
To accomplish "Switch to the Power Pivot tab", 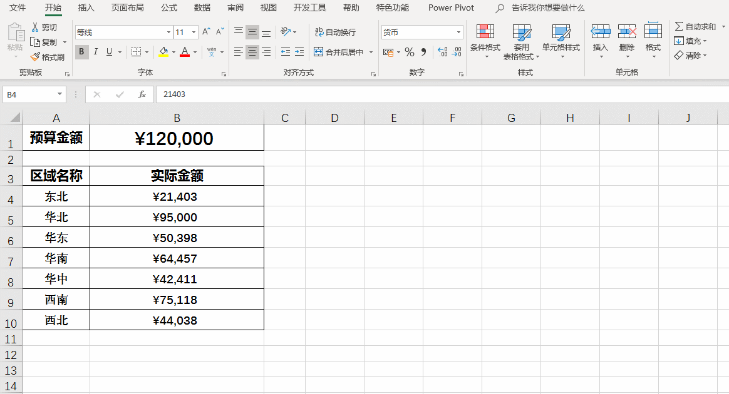I will (x=451, y=8).
